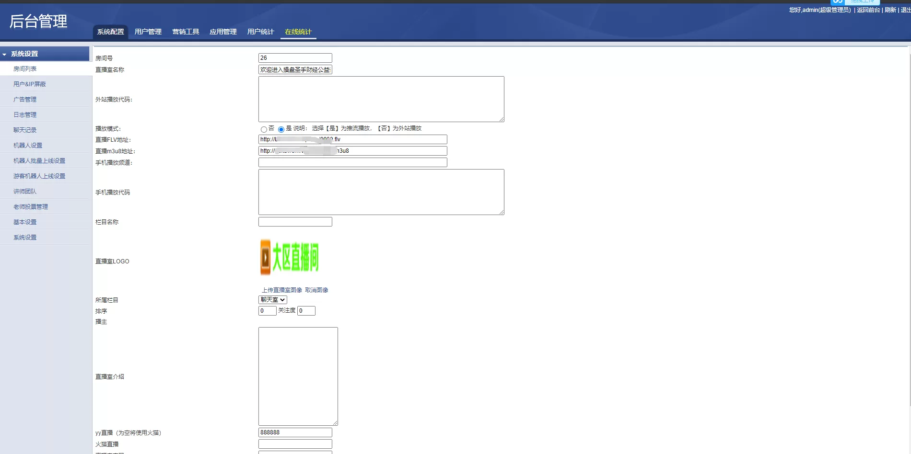Click 返回前台 in the top bar
This screenshot has width=911, height=454.
(x=868, y=10)
